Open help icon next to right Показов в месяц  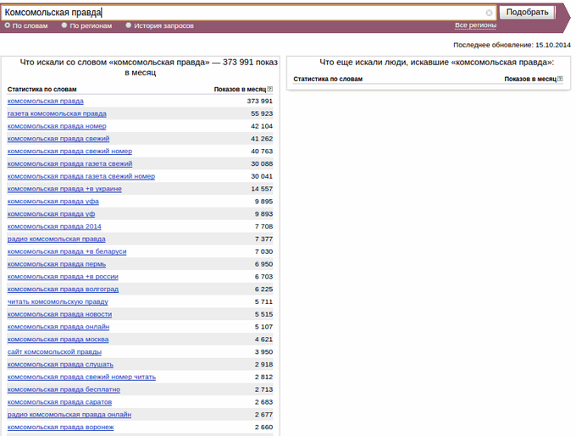click(560, 79)
